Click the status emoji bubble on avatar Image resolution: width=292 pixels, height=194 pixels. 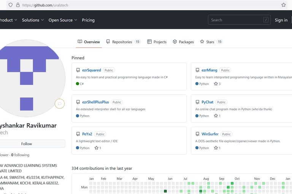[x=60, y=103]
